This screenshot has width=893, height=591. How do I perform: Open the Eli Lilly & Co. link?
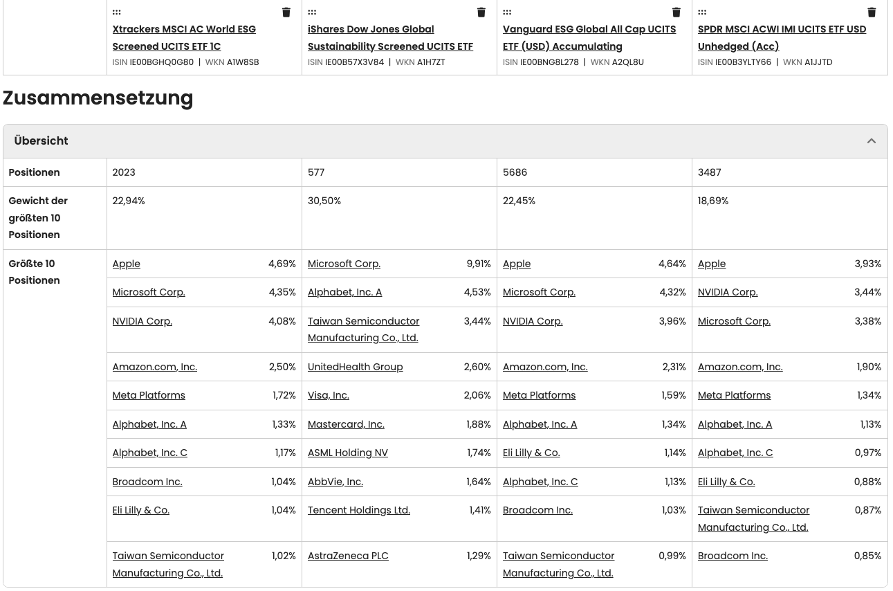pyautogui.click(x=140, y=510)
